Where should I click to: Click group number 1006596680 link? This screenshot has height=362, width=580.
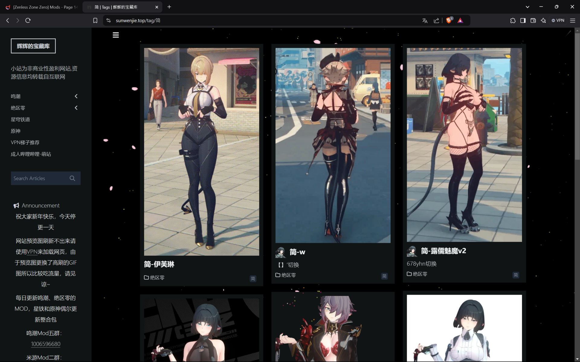tap(46, 344)
